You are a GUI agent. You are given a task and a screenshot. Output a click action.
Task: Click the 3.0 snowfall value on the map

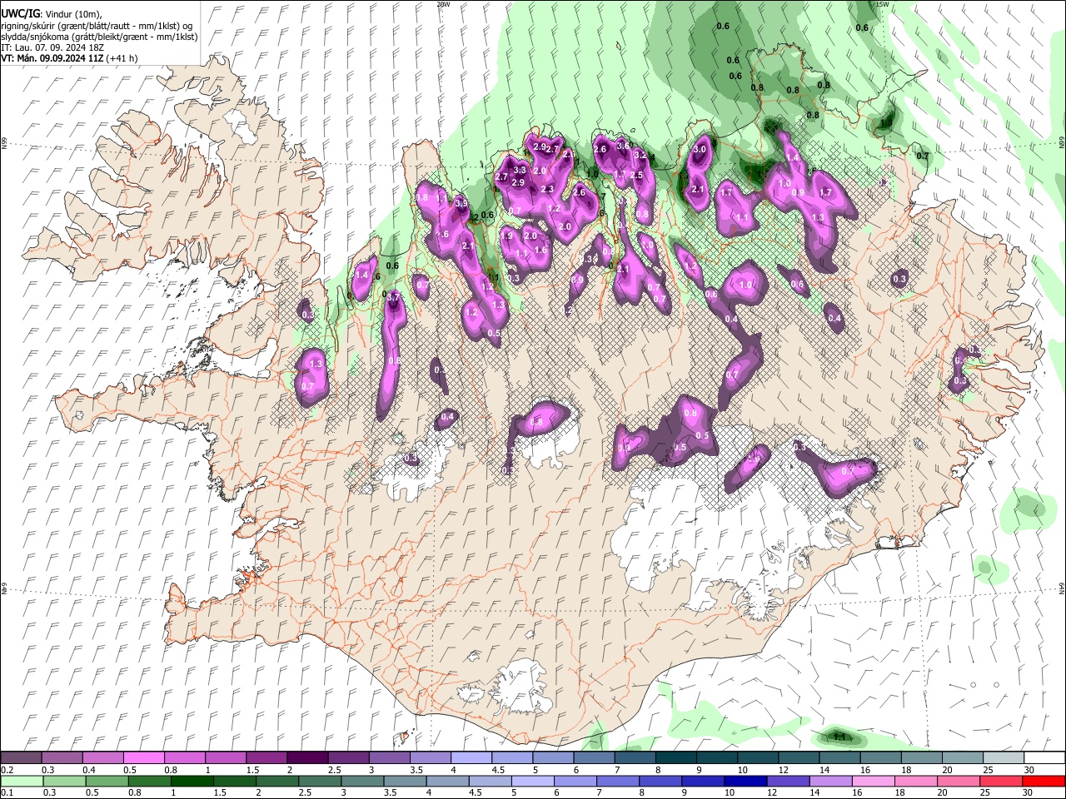(700, 150)
